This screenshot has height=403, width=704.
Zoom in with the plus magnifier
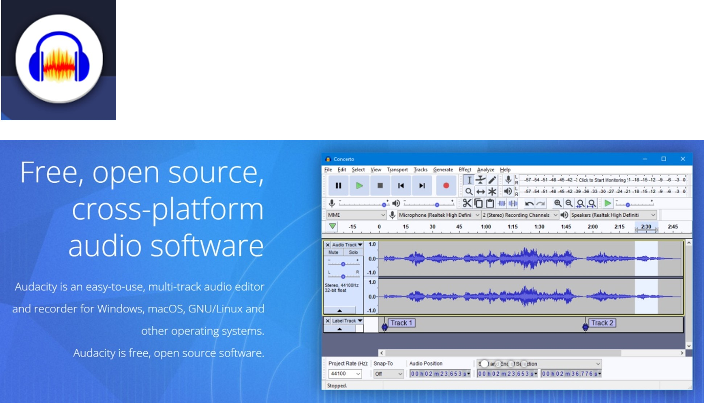pyautogui.click(x=558, y=203)
